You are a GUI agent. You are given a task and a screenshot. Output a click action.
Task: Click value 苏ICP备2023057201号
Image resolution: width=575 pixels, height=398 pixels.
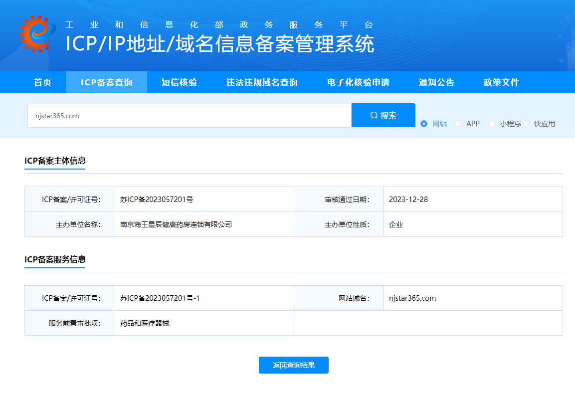tap(157, 199)
